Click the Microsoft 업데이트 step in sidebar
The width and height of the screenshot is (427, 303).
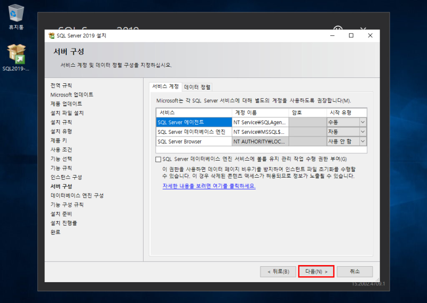72,95
